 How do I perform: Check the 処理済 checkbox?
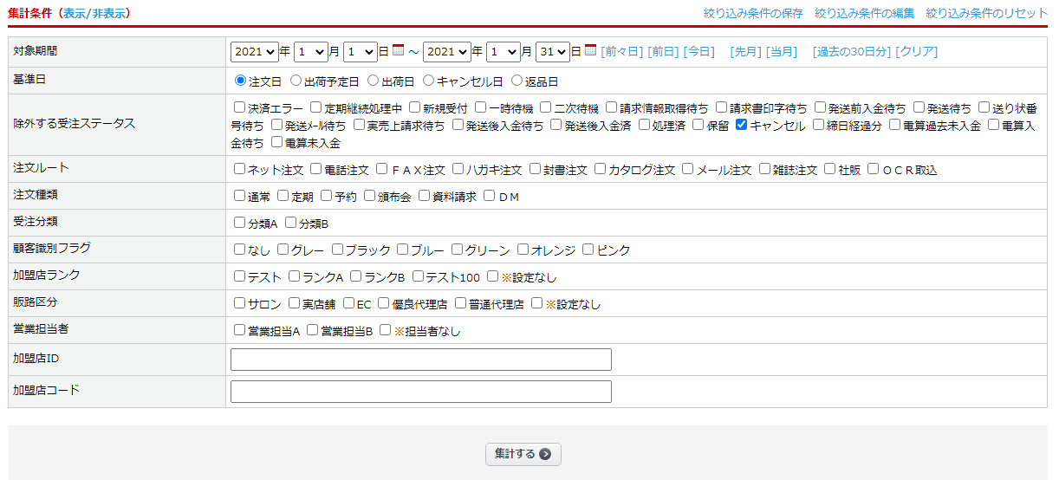pyautogui.click(x=645, y=125)
